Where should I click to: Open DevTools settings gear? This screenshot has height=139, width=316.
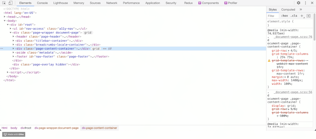pyautogui.click(x=298, y=3)
